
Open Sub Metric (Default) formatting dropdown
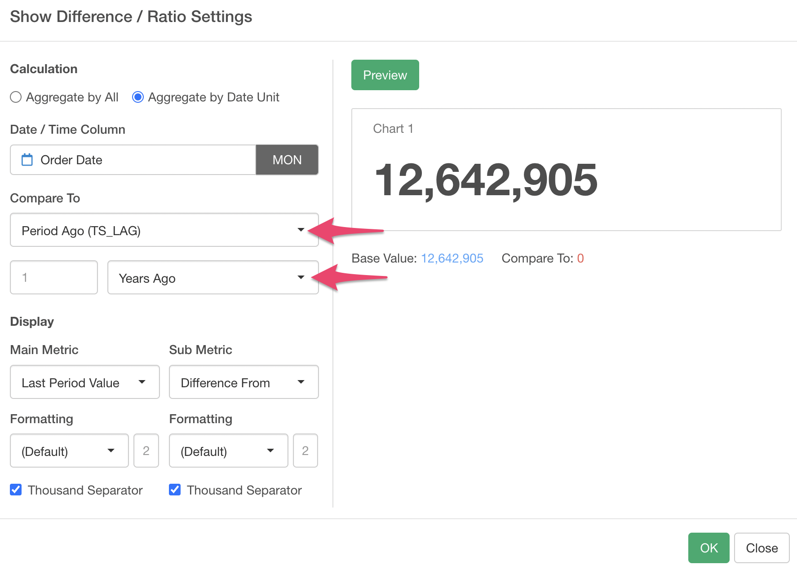point(228,451)
